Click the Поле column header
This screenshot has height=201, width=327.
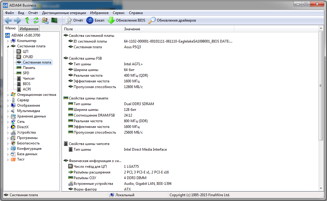click(92, 29)
